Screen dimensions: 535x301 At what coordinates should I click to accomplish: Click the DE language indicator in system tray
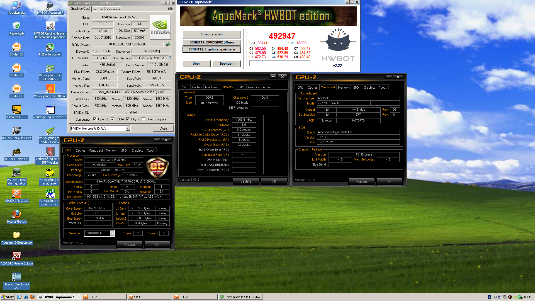(x=489, y=297)
